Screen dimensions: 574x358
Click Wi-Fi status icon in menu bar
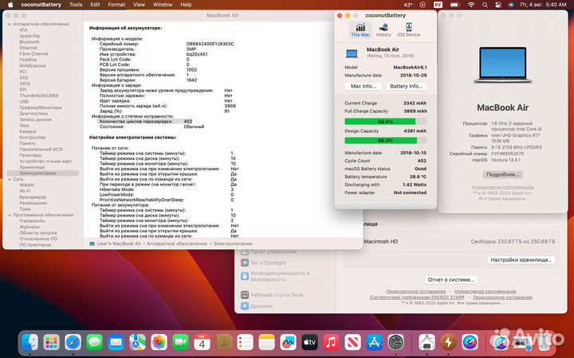[x=471, y=5]
